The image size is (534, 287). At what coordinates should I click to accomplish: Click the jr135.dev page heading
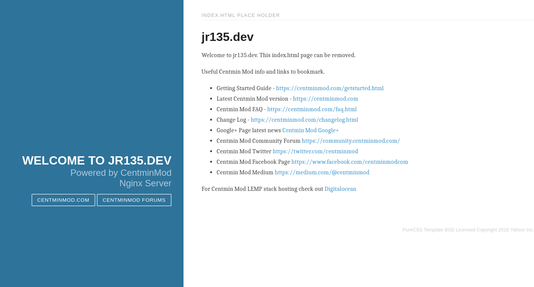pos(227,37)
